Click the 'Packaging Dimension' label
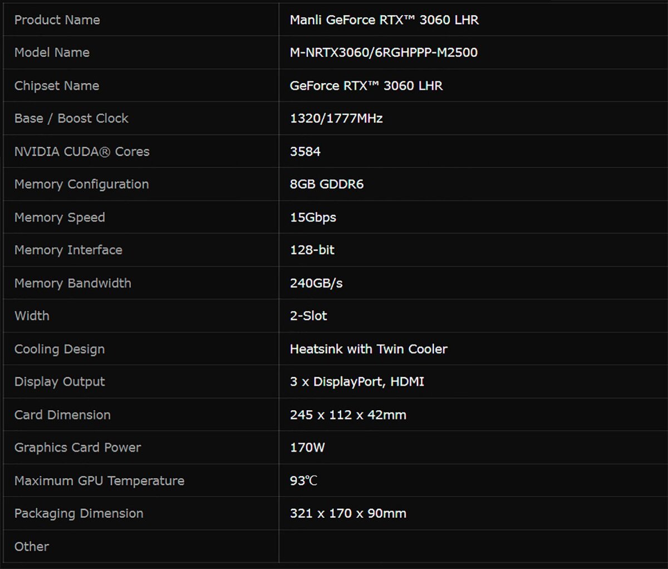The image size is (668, 569). tap(79, 514)
